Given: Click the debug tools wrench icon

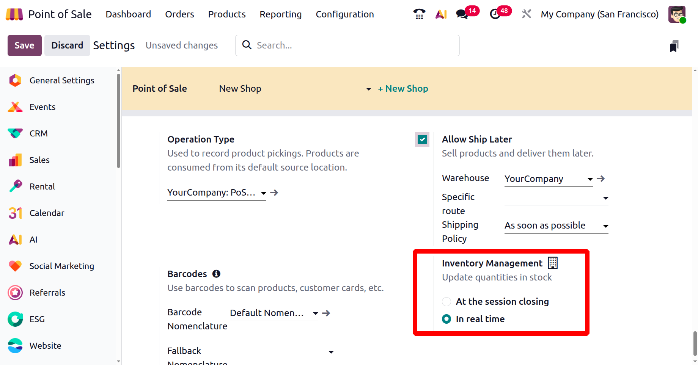Looking at the screenshot, I should coord(526,14).
